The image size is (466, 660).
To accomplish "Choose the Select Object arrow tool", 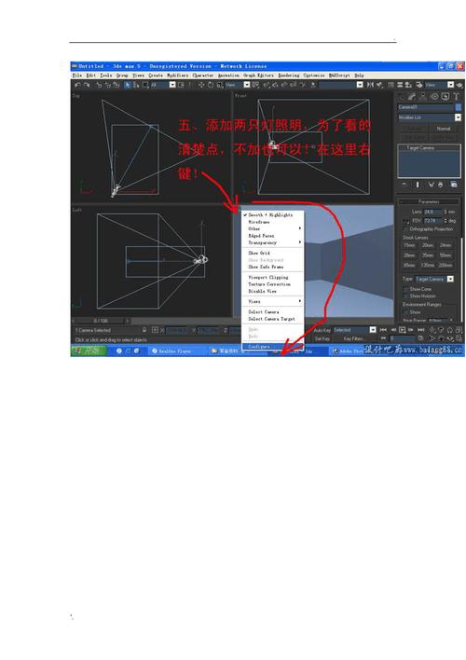I will [128, 85].
